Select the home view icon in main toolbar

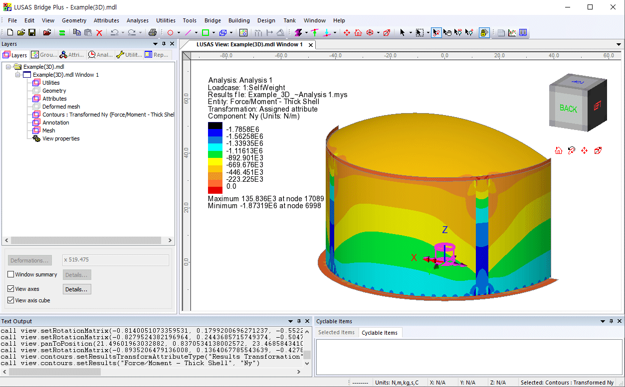[x=358, y=33]
